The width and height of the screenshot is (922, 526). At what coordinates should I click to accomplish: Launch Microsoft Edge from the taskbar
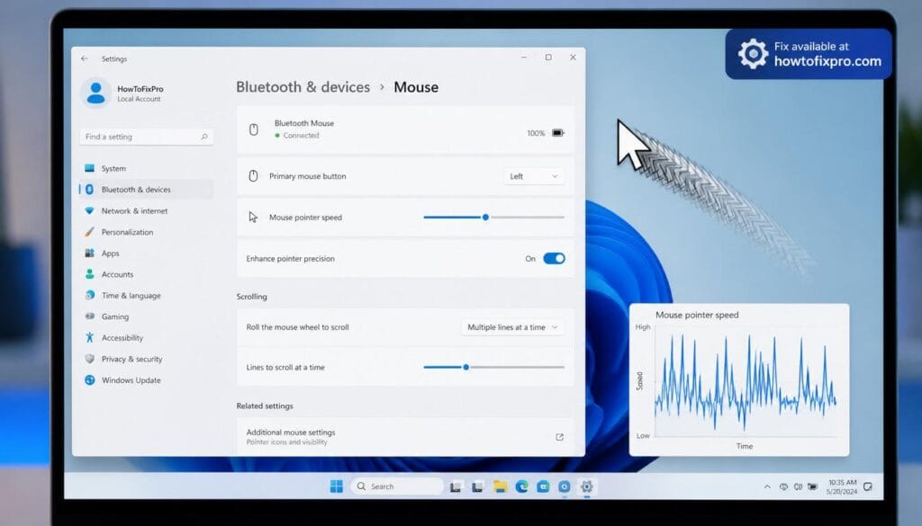click(x=521, y=486)
